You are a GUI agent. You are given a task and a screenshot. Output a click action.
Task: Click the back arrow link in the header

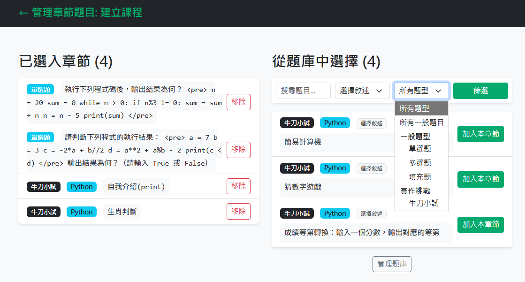23,13
